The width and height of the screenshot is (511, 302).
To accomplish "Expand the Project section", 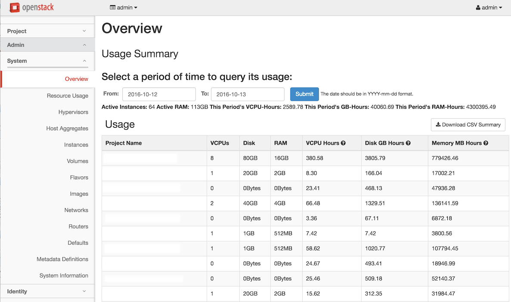I will [x=47, y=31].
